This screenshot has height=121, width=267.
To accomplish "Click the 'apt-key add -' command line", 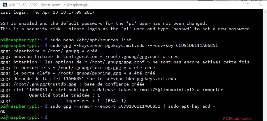I will tap(133, 106).
